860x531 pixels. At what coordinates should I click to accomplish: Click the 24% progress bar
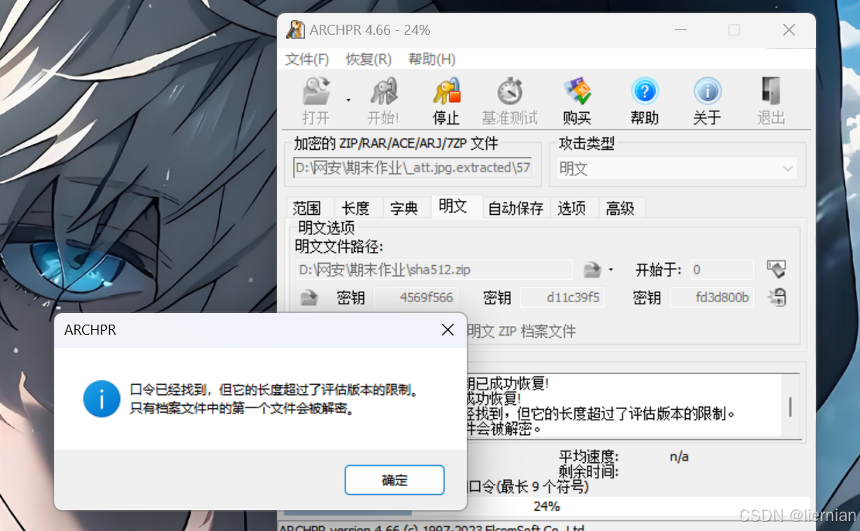[546, 506]
